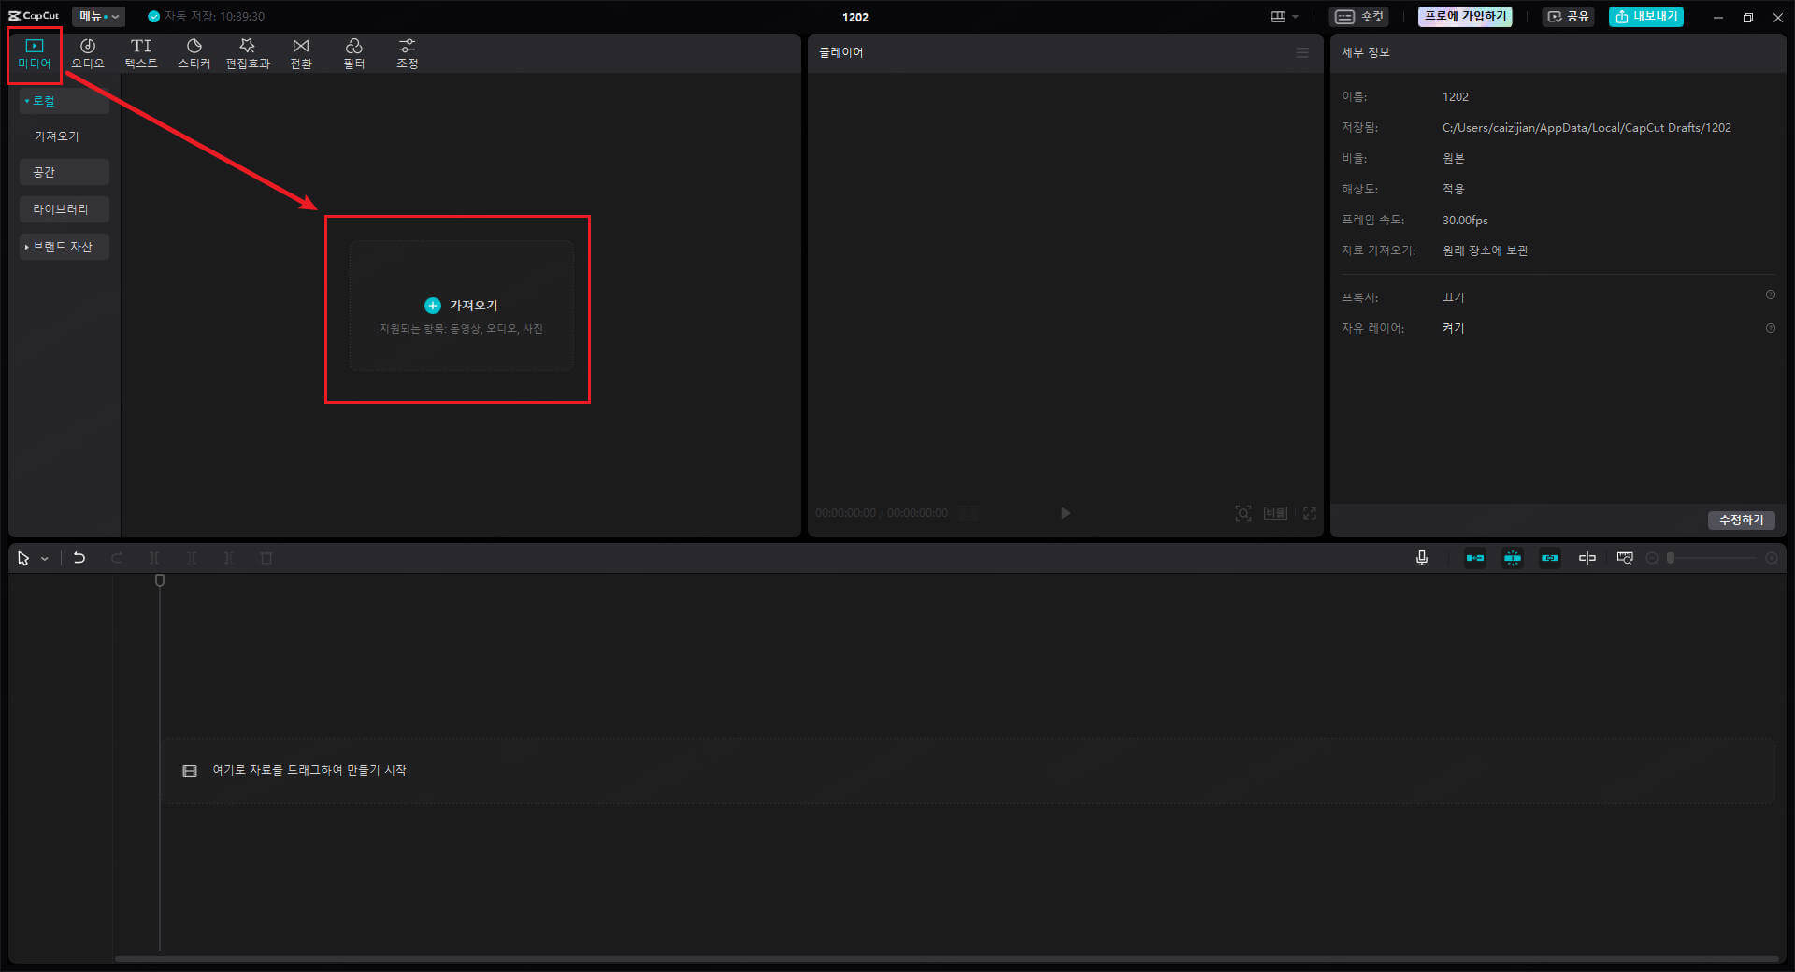Click the CapCut logo
This screenshot has height=972, width=1795.
[x=34, y=16]
